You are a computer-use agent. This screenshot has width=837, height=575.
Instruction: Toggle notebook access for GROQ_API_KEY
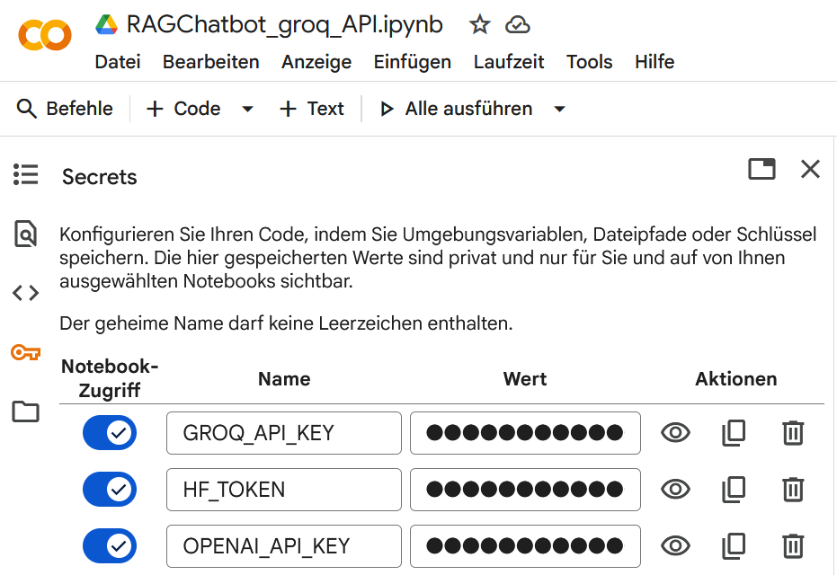point(110,432)
